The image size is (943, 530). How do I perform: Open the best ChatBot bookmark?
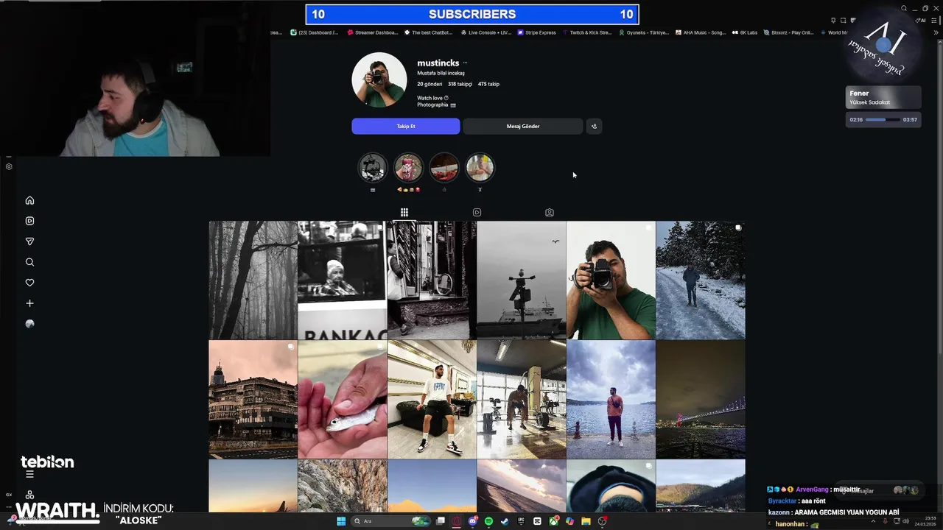click(429, 32)
